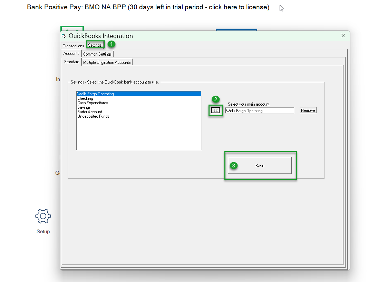
Task: Select the Accounts sub-tab
Action: [x=71, y=54]
